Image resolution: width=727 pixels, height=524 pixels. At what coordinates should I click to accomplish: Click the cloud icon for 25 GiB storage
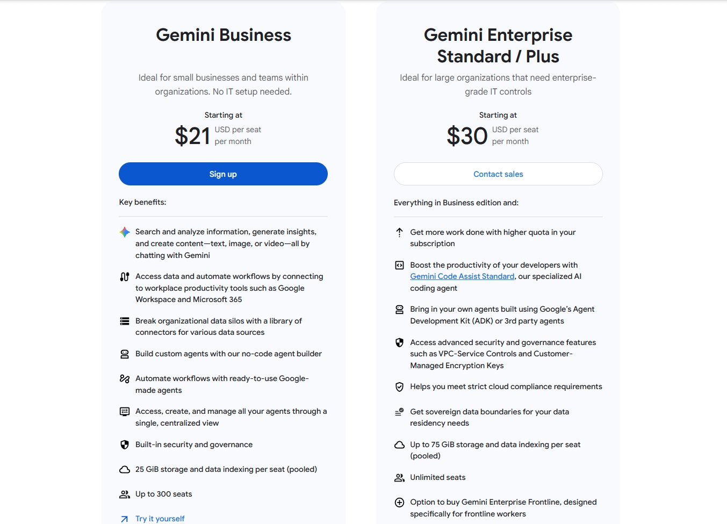[x=125, y=470]
